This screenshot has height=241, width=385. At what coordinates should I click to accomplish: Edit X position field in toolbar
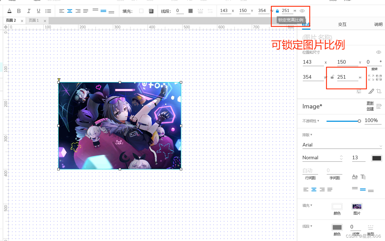coord(225,11)
